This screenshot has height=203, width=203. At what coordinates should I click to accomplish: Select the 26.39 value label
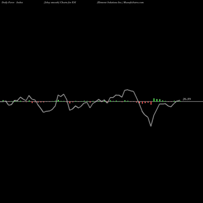[187, 99]
